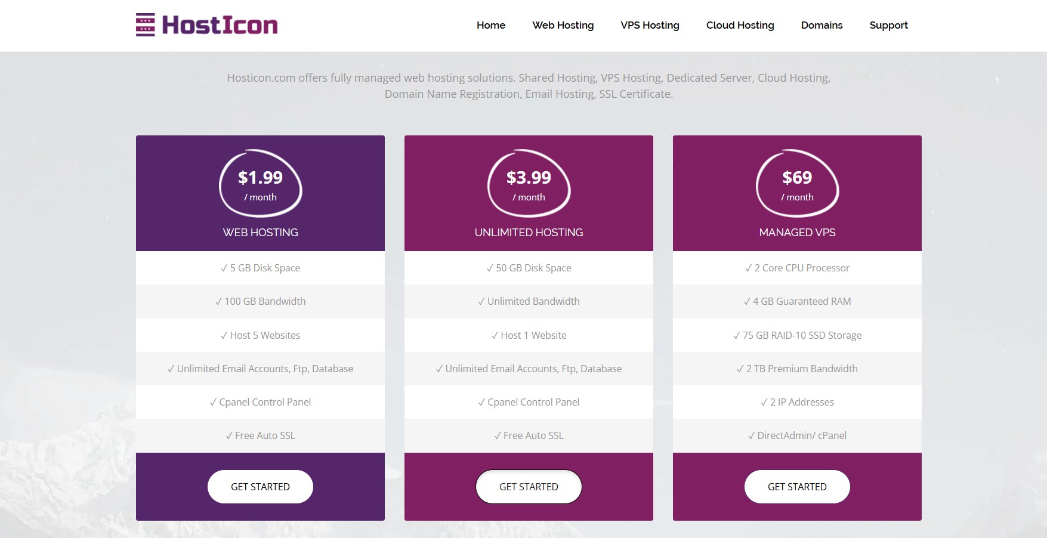Click the DirectAdmin/ cPanel feature row
Screen dimensions: 1047x538
(x=797, y=436)
